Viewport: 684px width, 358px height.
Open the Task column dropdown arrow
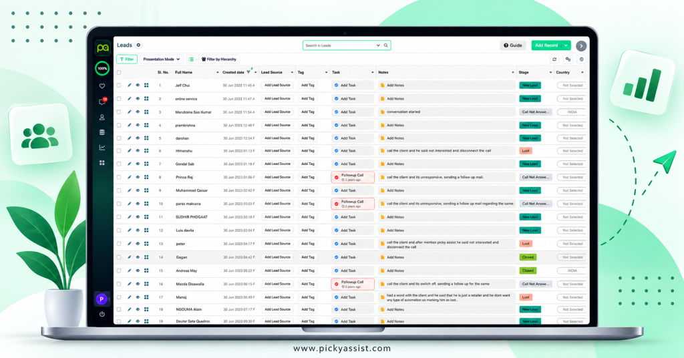tap(373, 72)
